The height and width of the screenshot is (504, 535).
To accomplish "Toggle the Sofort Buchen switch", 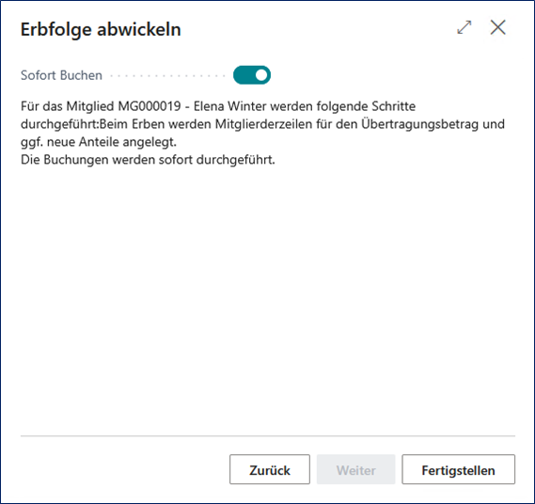I will 252,75.
